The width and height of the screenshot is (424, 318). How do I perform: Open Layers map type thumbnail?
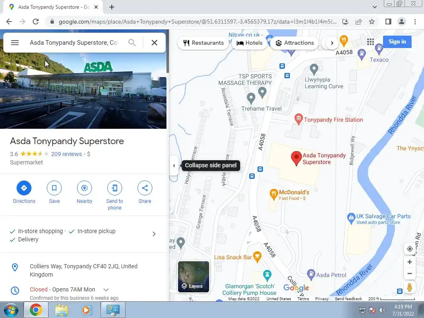194,277
